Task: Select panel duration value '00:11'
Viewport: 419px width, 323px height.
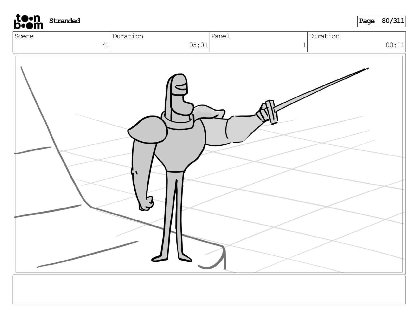Action: pyautogui.click(x=395, y=45)
